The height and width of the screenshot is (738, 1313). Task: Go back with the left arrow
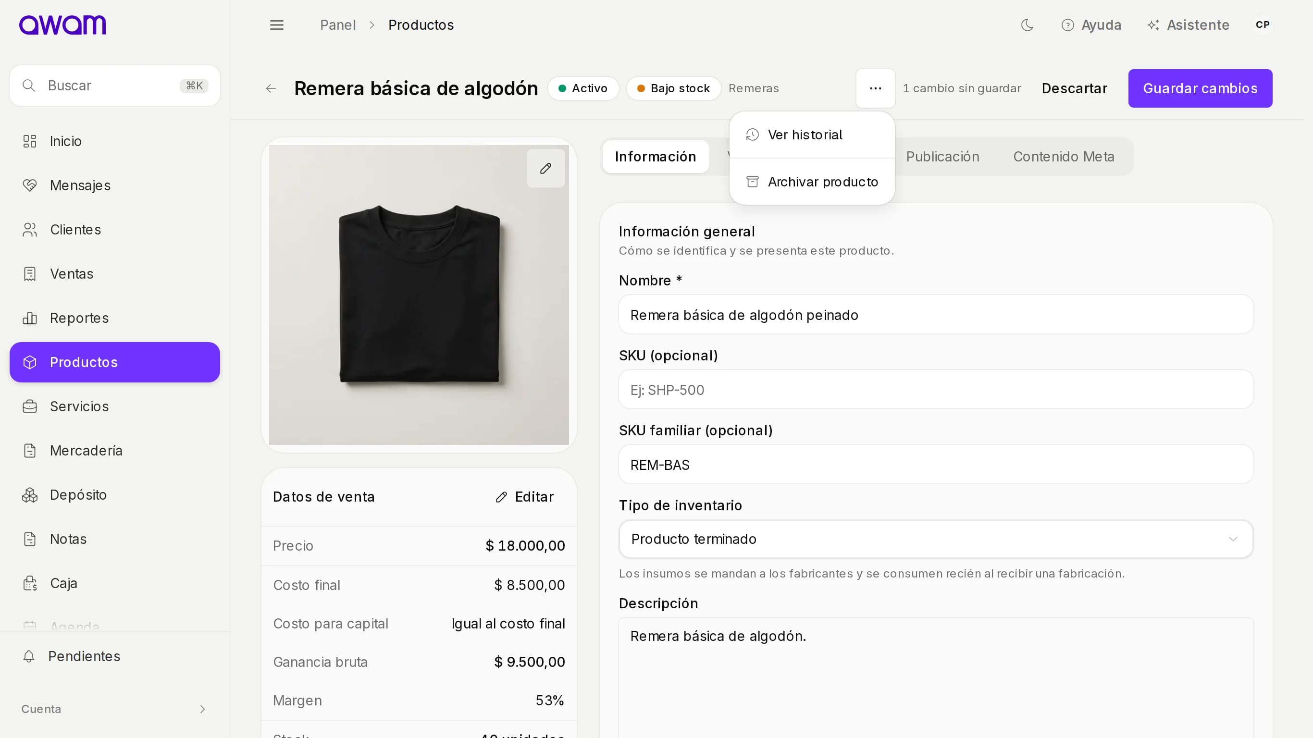click(x=271, y=89)
